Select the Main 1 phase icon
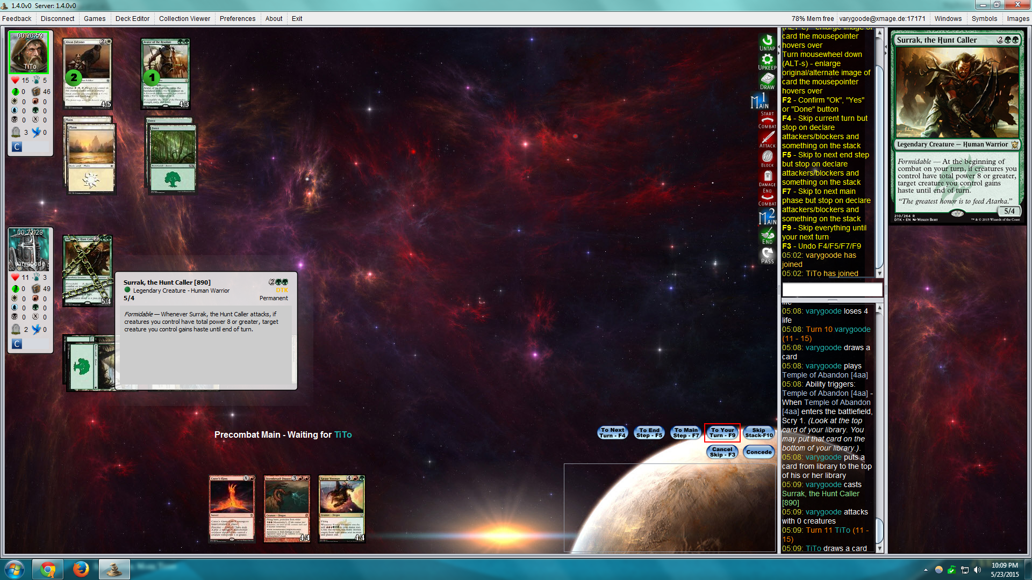Viewport: 1032px width, 580px height. (760, 100)
